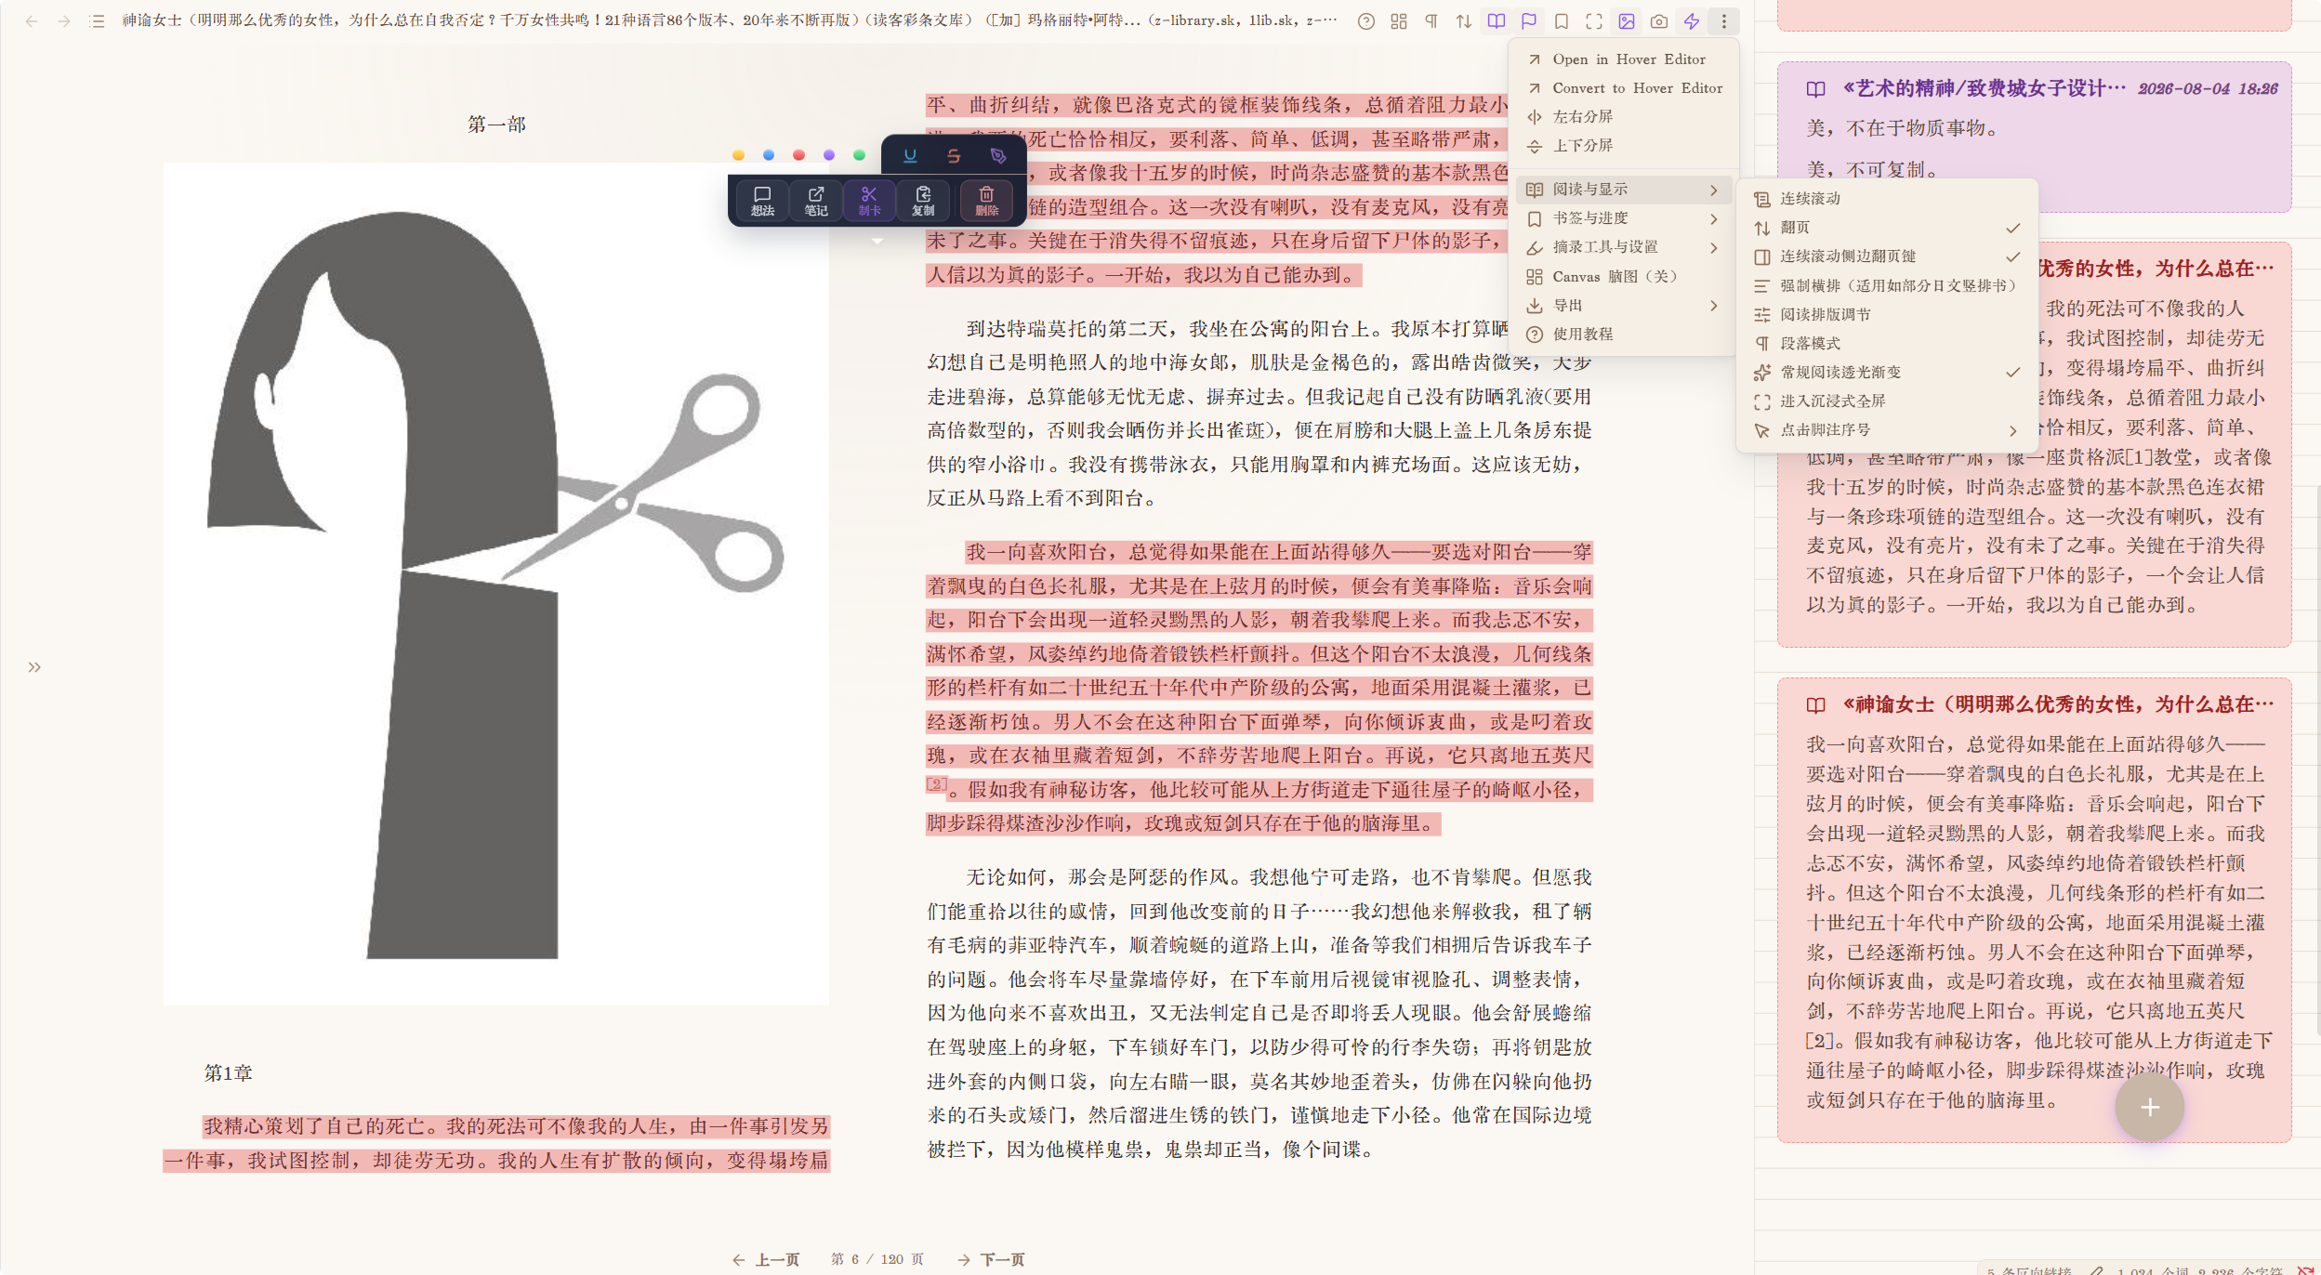Viewport: 2321px width, 1275px height.
Task: Open the three-dot more options menu
Action: [1724, 21]
